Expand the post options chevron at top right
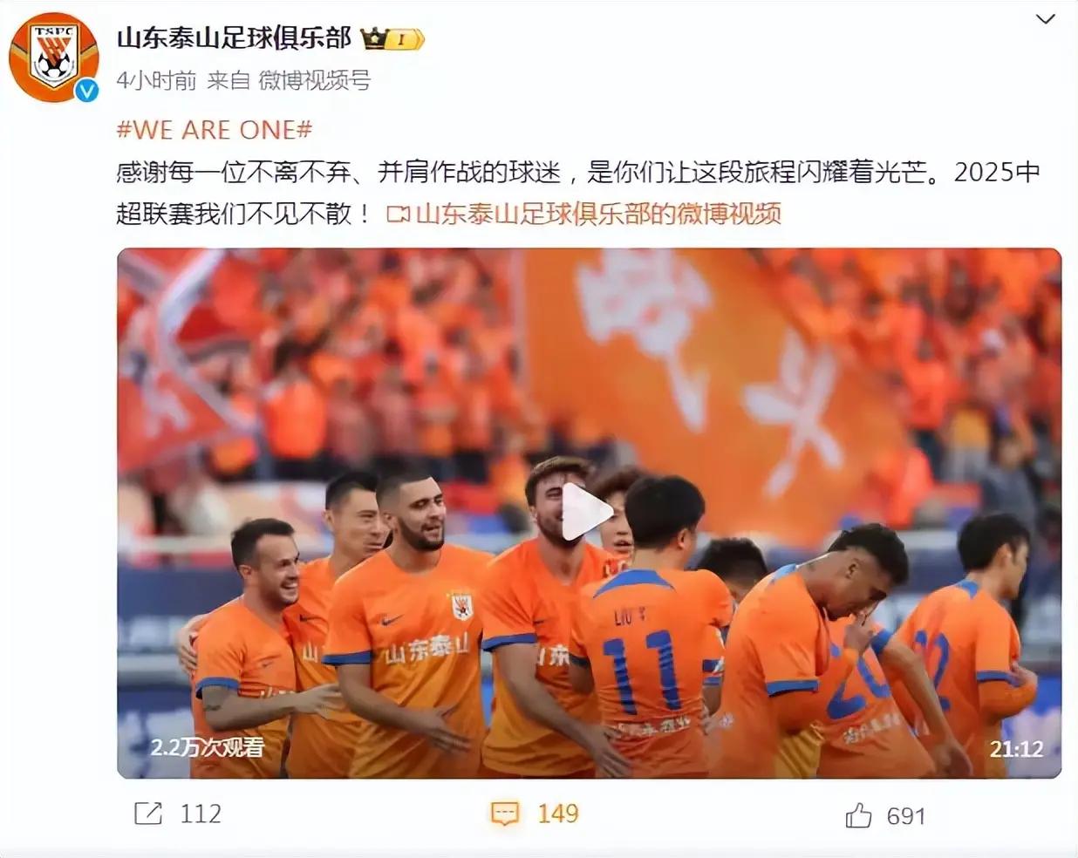This screenshot has width=1078, height=858. pyautogui.click(x=1045, y=19)
